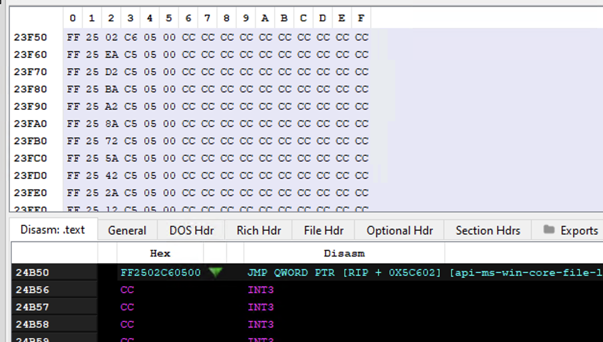Switch to the File Hdr tab
This screenshot has height=342, width=603.
(x=323, y=231)
